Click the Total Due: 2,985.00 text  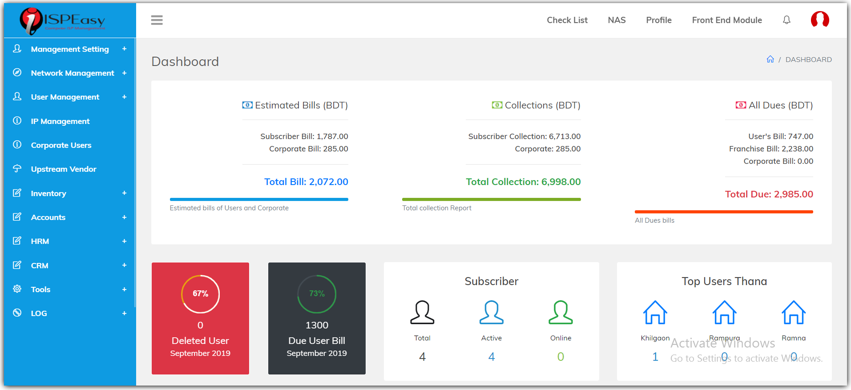point(769,194)
